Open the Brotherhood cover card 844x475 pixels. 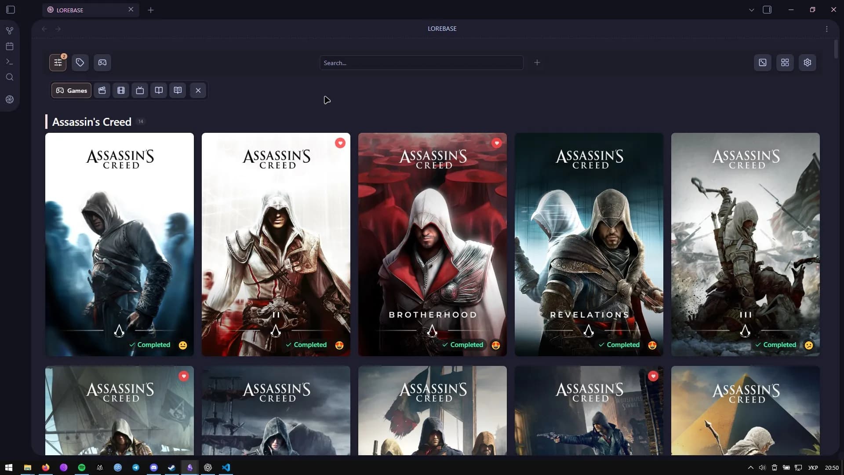pyautogui.click(x=433, y=245)
